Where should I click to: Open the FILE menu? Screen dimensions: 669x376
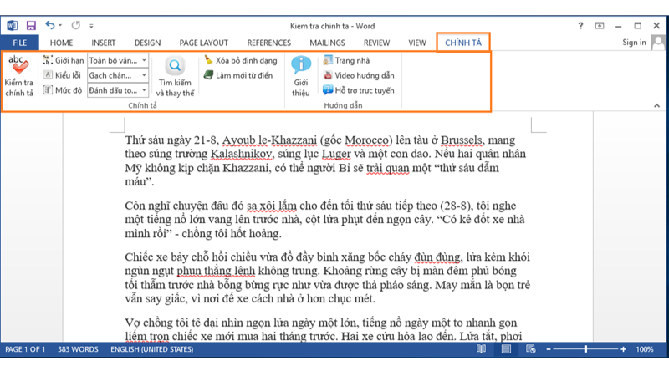pos(19,43)
